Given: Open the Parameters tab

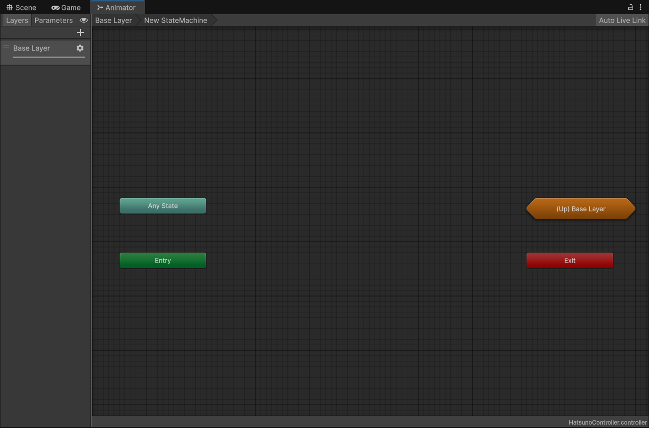Looking at the screenshot, I should [54, 20].
